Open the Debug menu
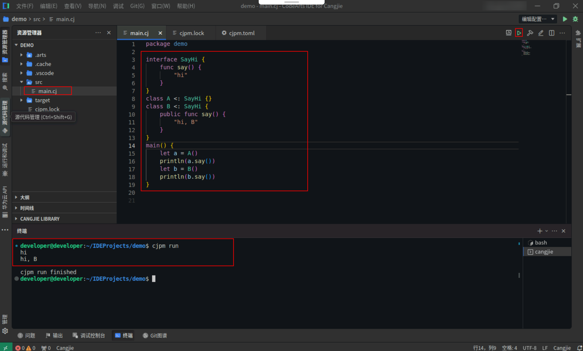The image size is (583, 351). pyautogui.click(x=118, y=6)
